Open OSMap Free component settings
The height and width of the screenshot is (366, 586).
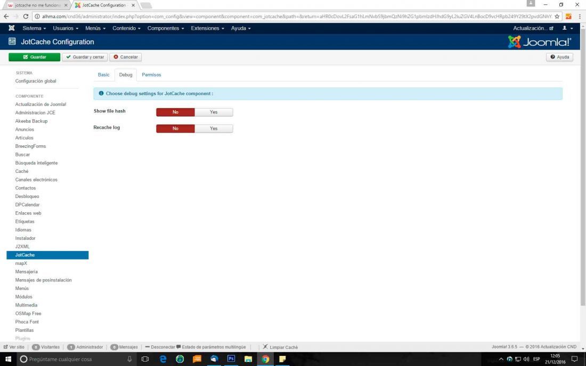[28, 313]
